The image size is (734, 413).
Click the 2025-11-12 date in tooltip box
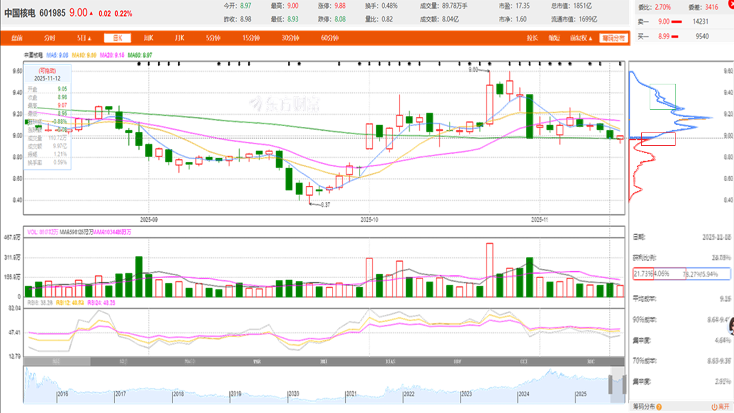(48, 77)
